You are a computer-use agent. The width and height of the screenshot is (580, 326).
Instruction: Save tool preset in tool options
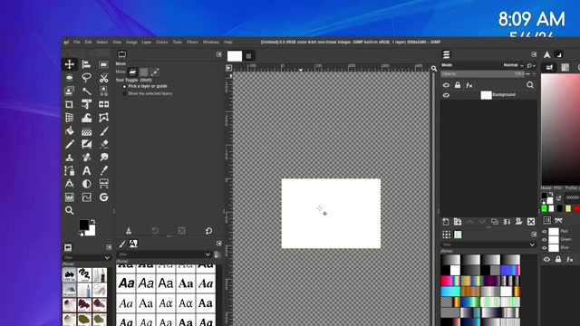pyautogui.click(x=129, y=231)
